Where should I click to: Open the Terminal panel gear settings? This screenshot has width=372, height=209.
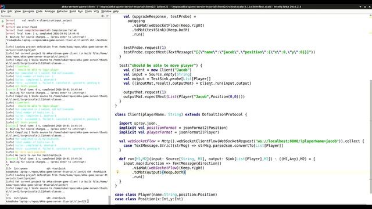pyautogui.click(x=103, y=16)
